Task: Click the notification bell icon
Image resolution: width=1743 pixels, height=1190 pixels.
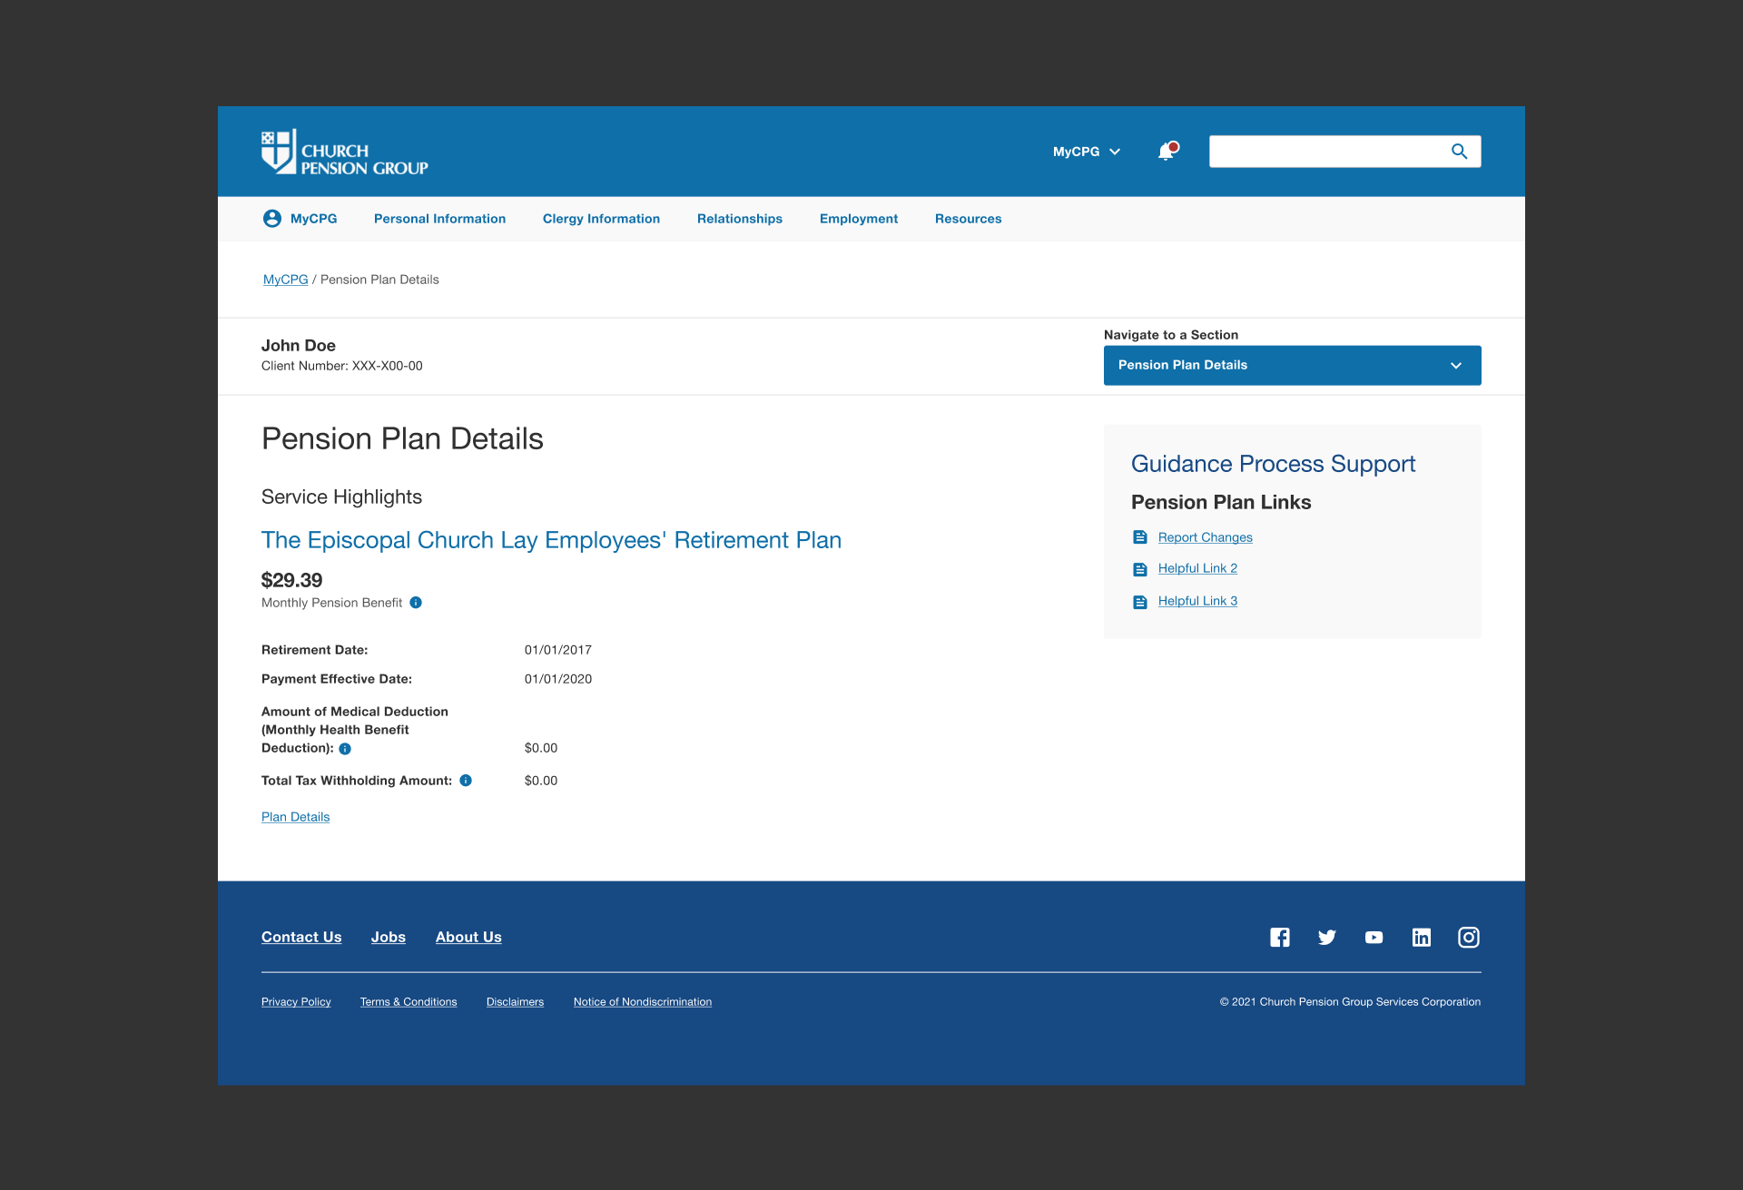Action: (x=1167, y=152)
